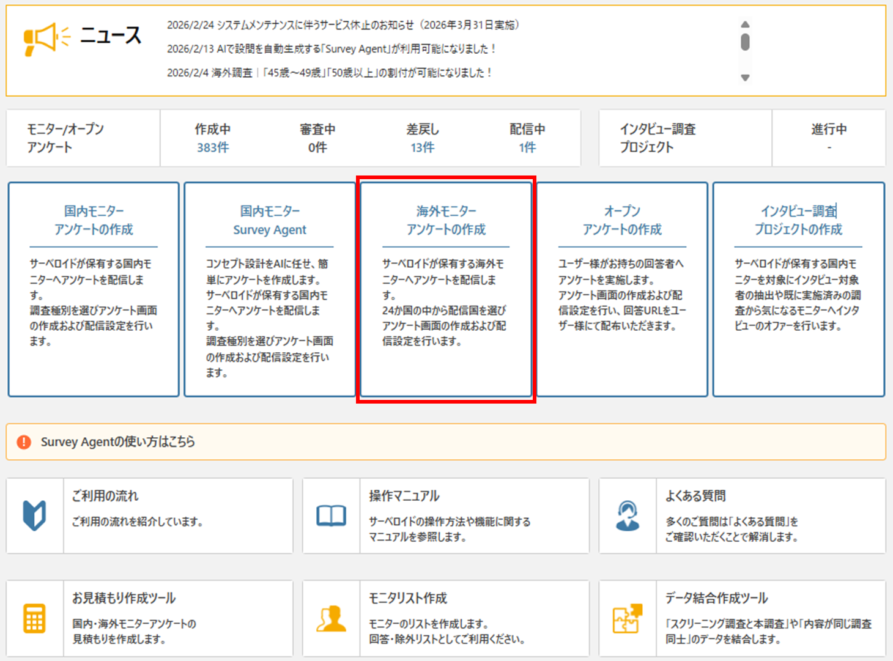Click the megaphone news icon

(x=46, y=39)
